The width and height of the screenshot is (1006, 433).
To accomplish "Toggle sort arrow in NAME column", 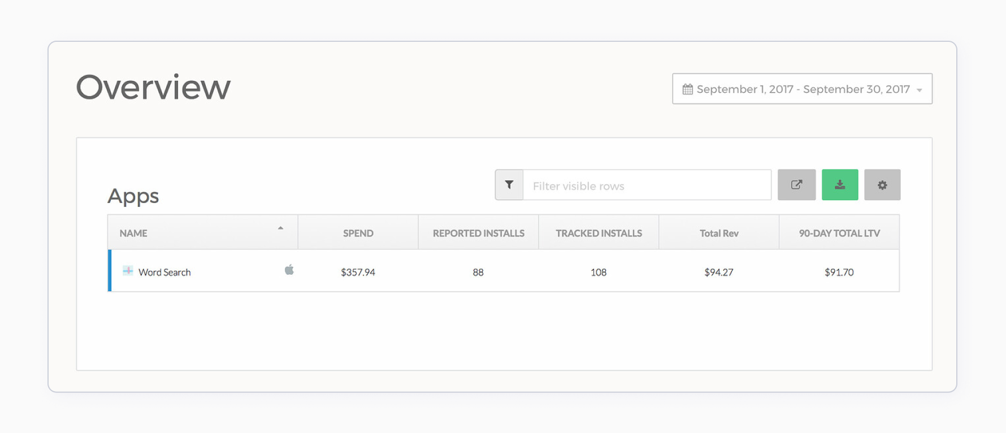I will tap(280, 228).
